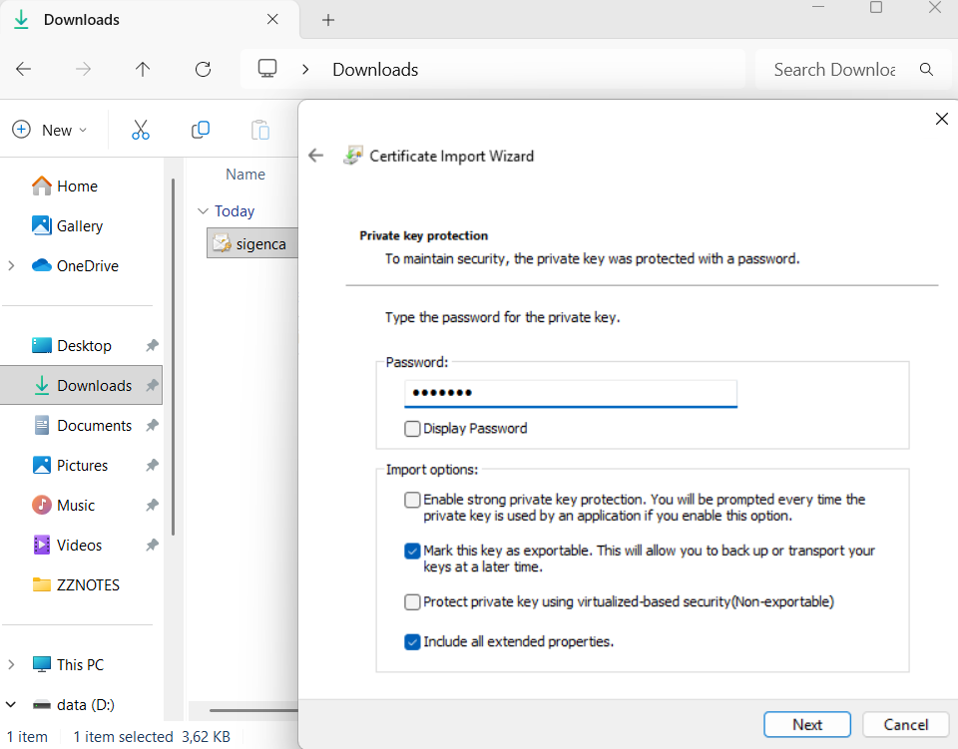
Task: Click the search magnifier icon
Action: click(927, 70)
